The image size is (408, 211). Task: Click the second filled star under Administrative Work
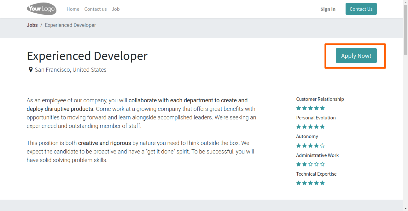click(305, 164)
